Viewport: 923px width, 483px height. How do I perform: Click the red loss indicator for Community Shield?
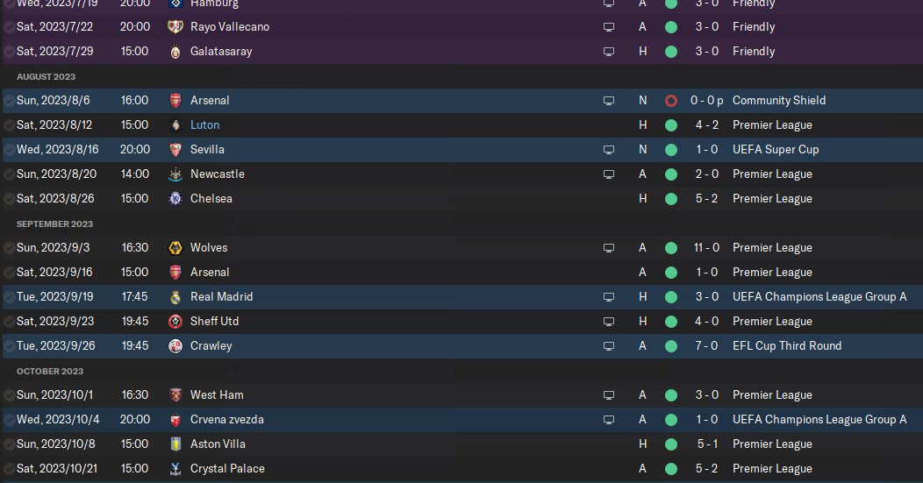tap(671, 101)
